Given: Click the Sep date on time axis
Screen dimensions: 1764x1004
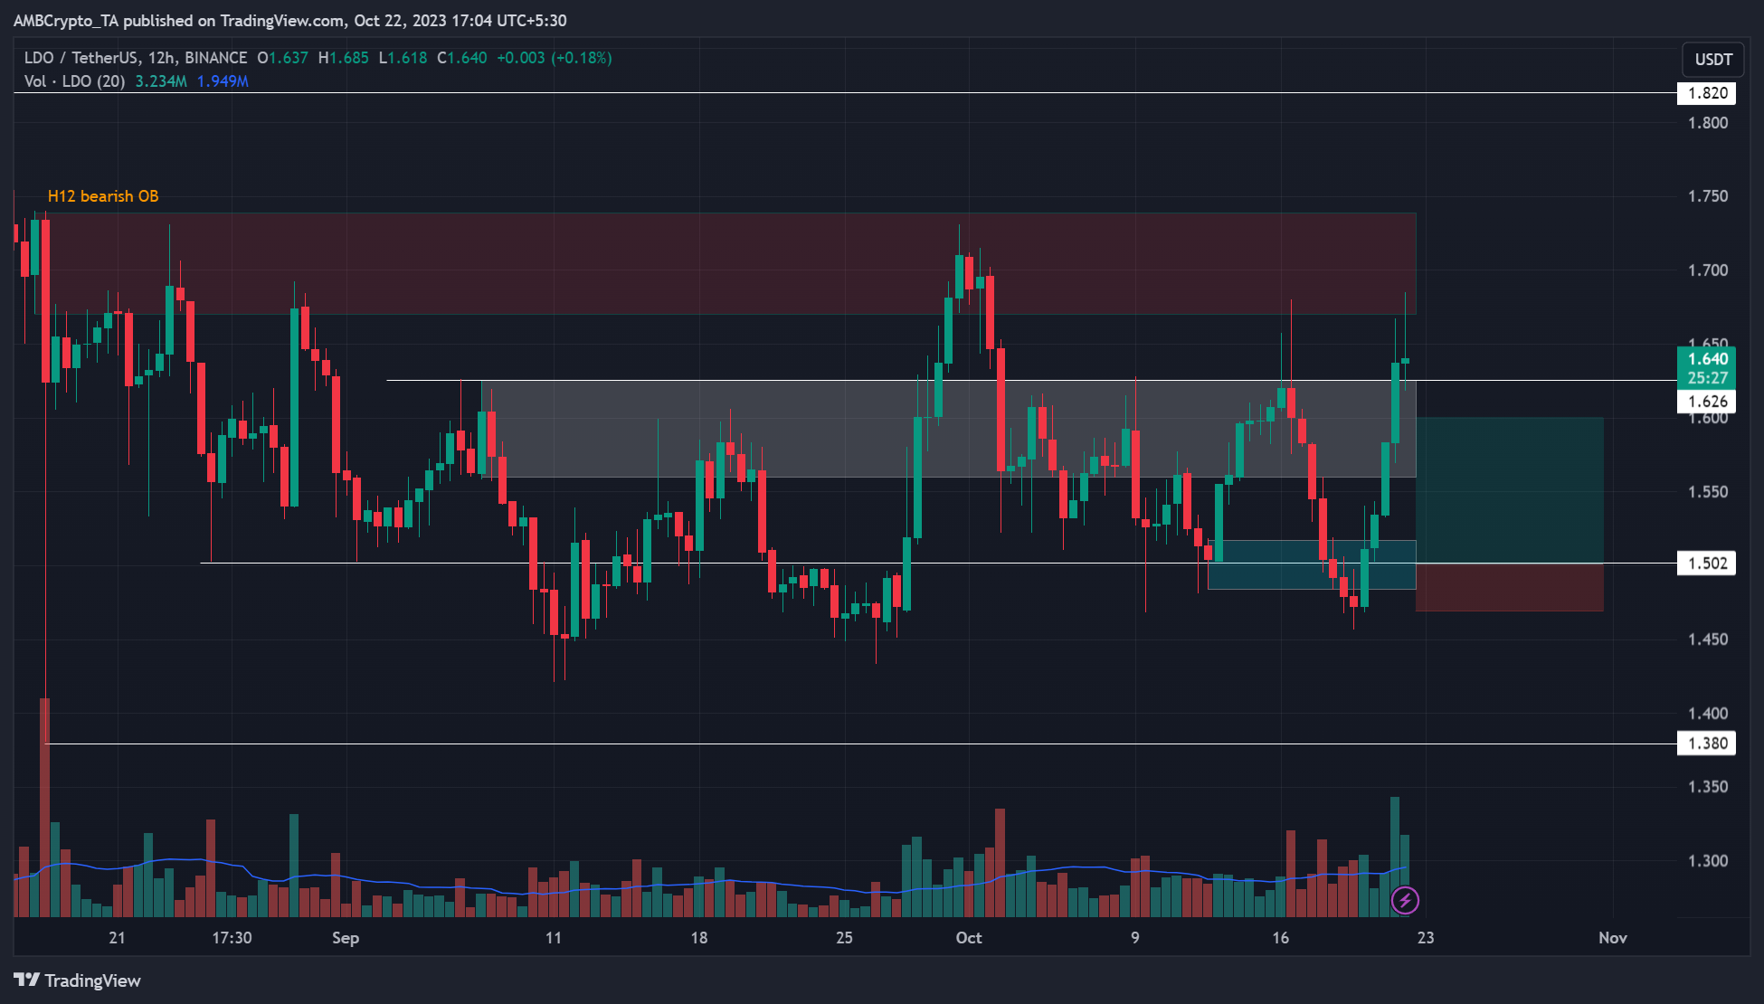Looking at the screenshot, I should tap(346, 938).
